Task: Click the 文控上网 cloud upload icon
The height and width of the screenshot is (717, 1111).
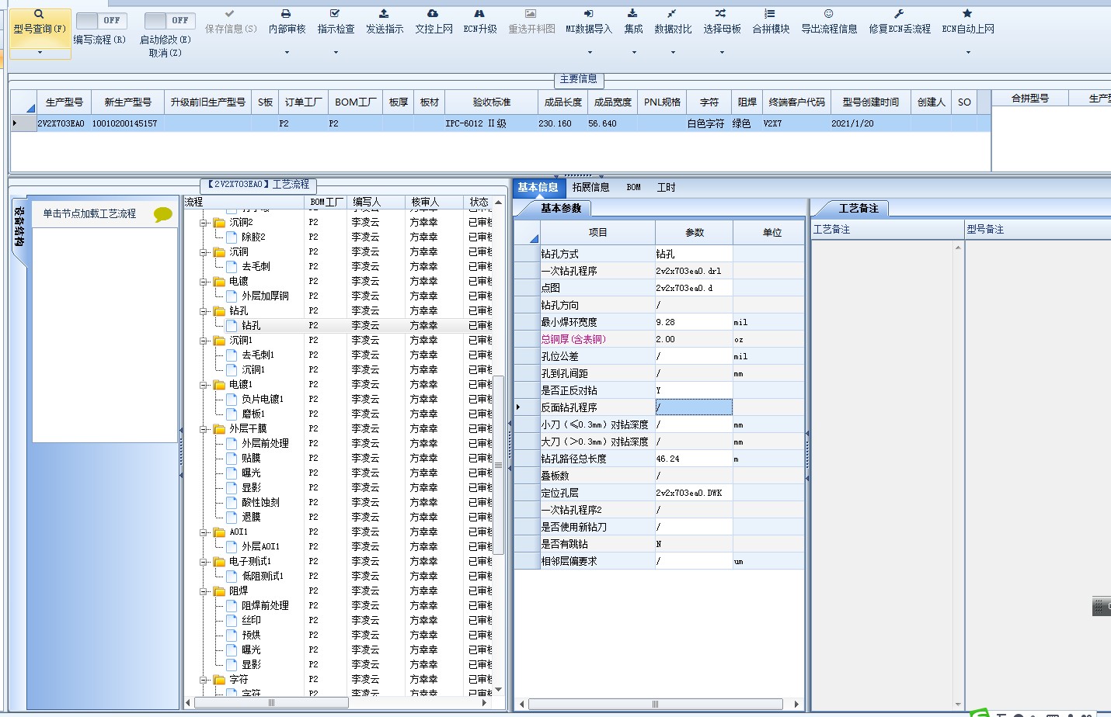Action: pyautogui.click(x=433, y=14)
